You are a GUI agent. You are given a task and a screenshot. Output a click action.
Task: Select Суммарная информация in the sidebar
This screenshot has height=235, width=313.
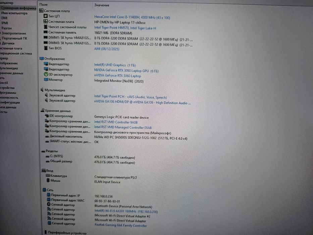pos(19,8)
